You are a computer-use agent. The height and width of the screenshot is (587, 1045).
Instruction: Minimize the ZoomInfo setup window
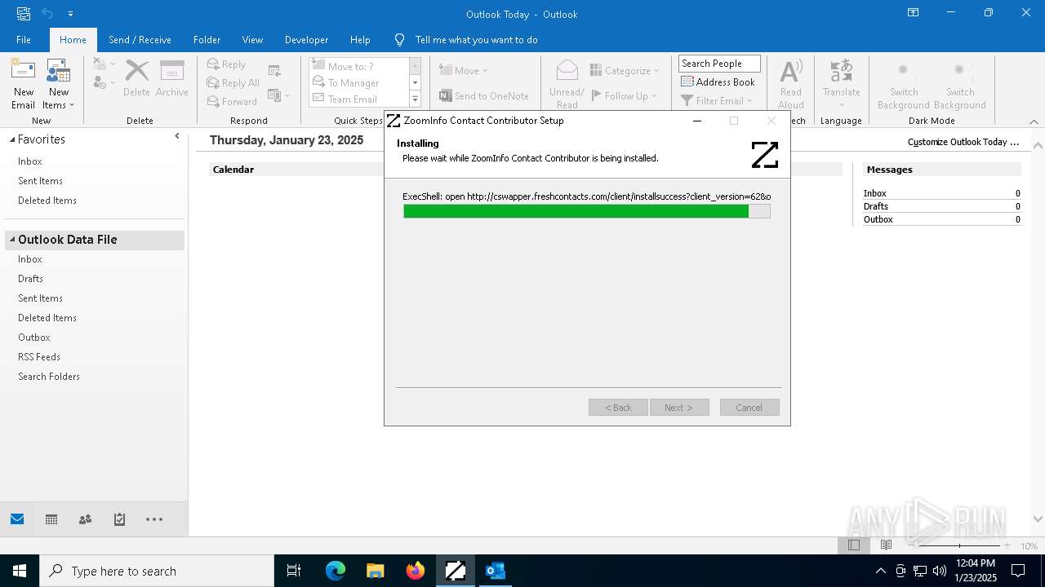pyautogui.click(x=697, y=121)
